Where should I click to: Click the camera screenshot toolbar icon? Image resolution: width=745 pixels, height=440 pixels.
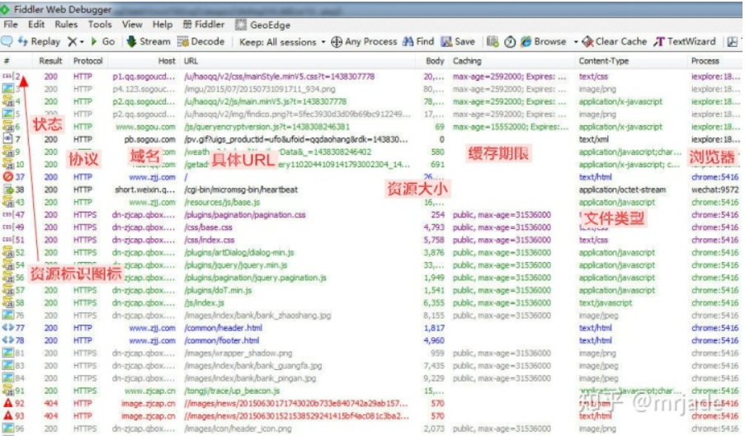pos(493,42)
